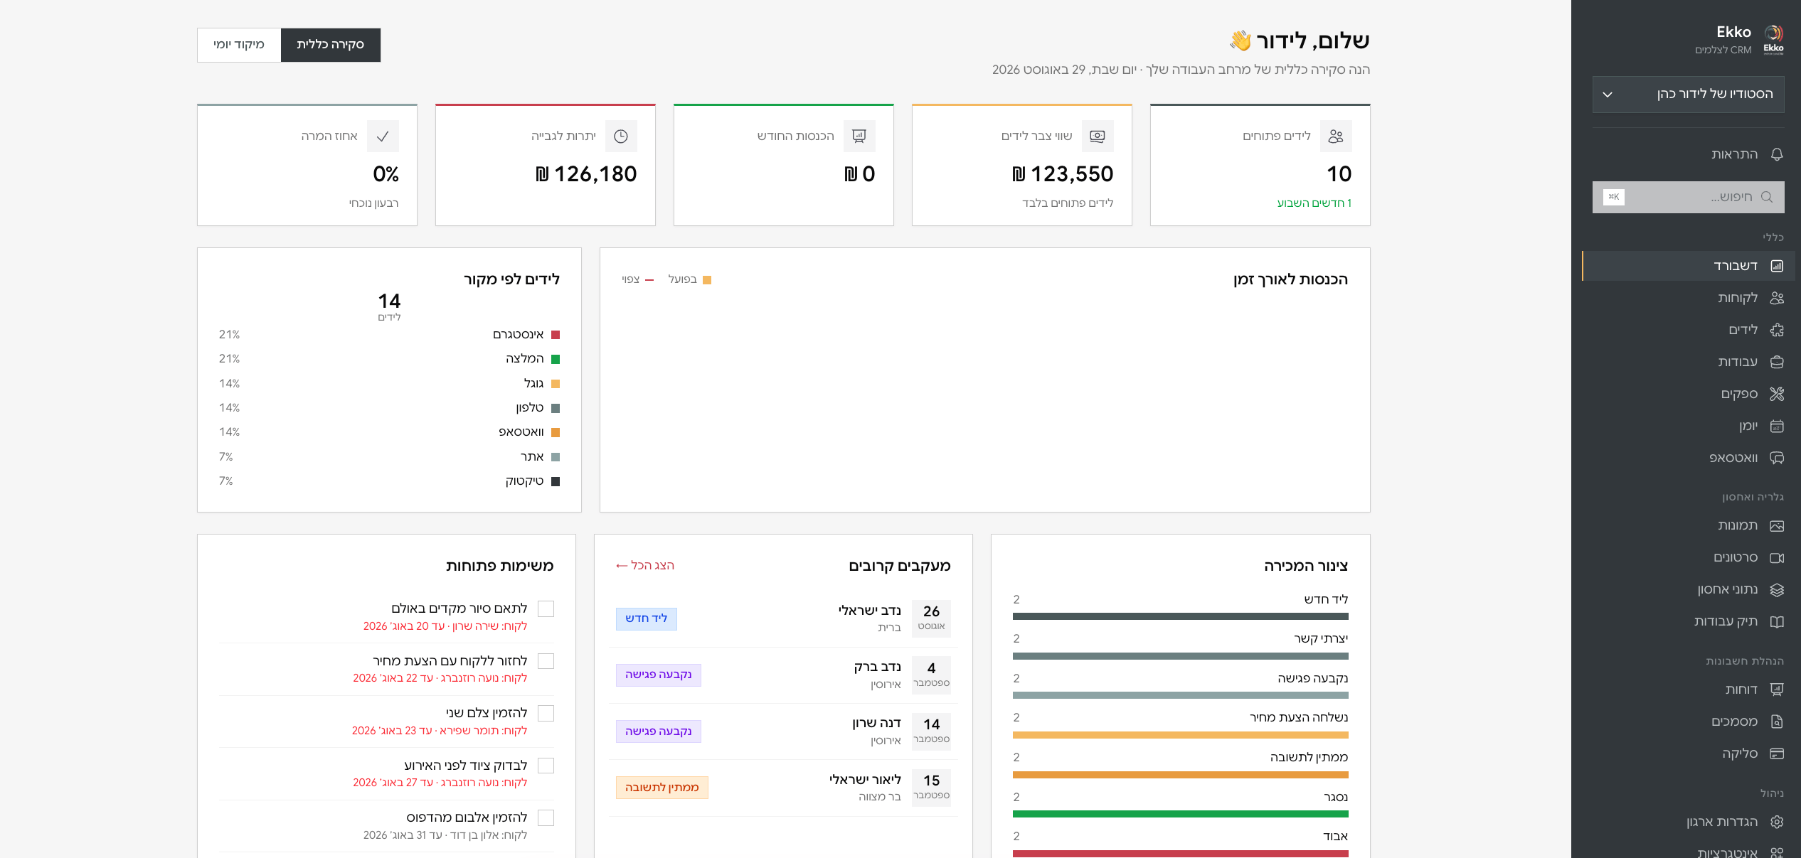The width and height of the screenshot is (1801, 858).
Task: Open the דשבורד menu item
Action: click(1688, 266)
